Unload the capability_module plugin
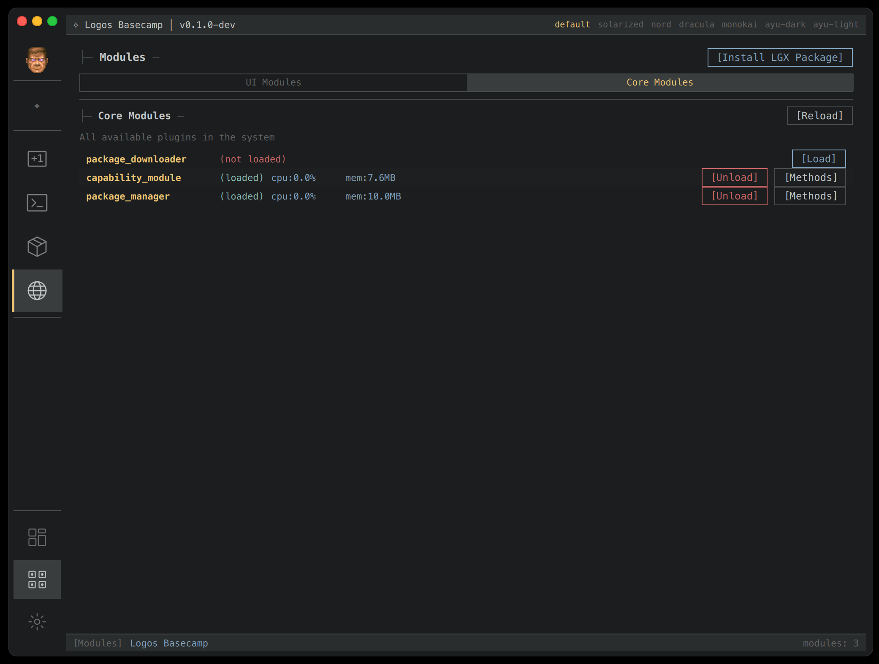The width and height of the screenshot is (879, 664). pos(734,177)
